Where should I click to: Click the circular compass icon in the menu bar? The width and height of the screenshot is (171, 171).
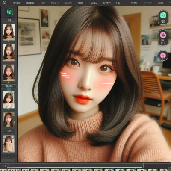(x=4, y=3)
